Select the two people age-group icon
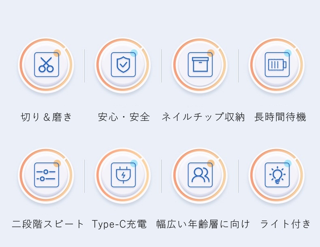This screenshot has width=320, height=247. click(x=200, y=175)
